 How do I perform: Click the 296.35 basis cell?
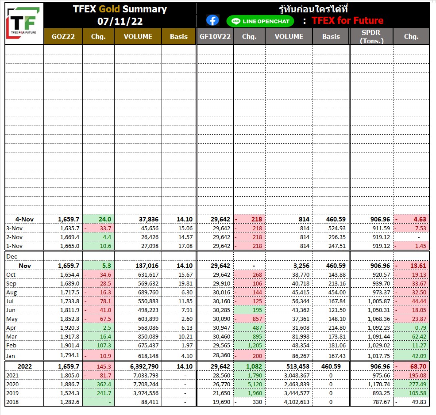(x=331, y=237)
